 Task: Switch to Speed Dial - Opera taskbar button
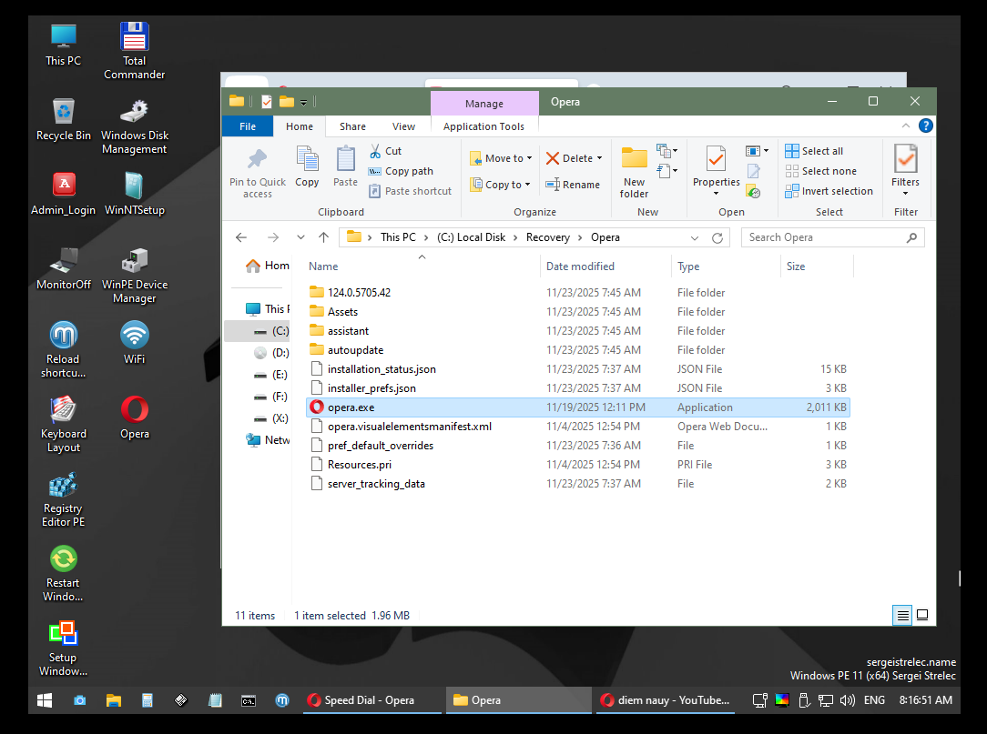pos(371,700)
